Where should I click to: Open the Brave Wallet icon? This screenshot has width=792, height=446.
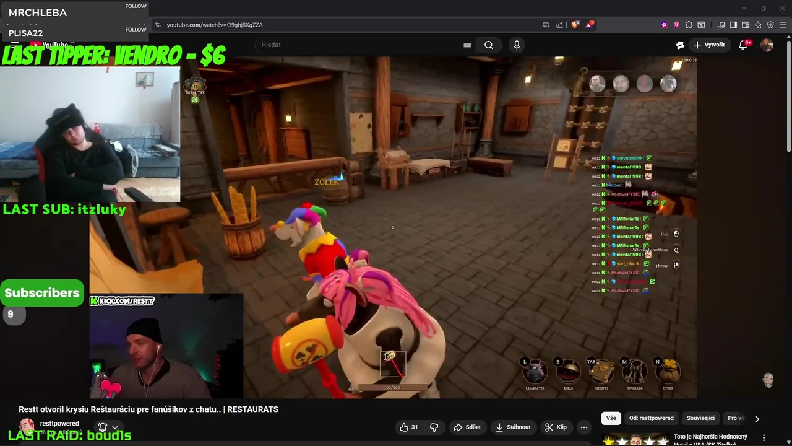pyautogui.click(x=746, y=25)
